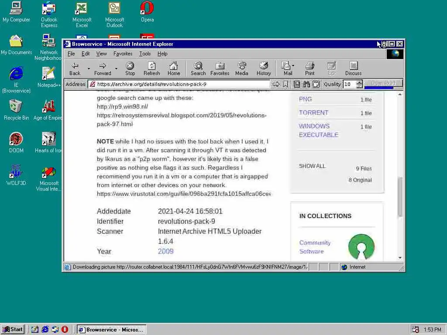Open the Favorites menu
The width and height of the screenshot is (447, 335).
click(123, 54)
